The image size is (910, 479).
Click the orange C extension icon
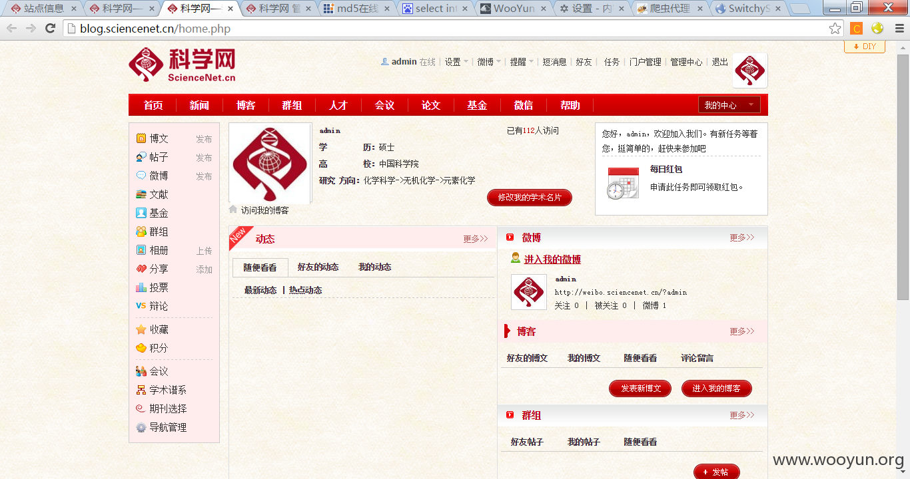[856, 28]
